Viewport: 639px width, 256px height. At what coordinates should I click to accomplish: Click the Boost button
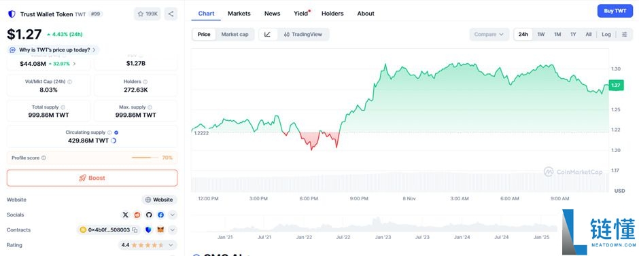pos(92,179)
